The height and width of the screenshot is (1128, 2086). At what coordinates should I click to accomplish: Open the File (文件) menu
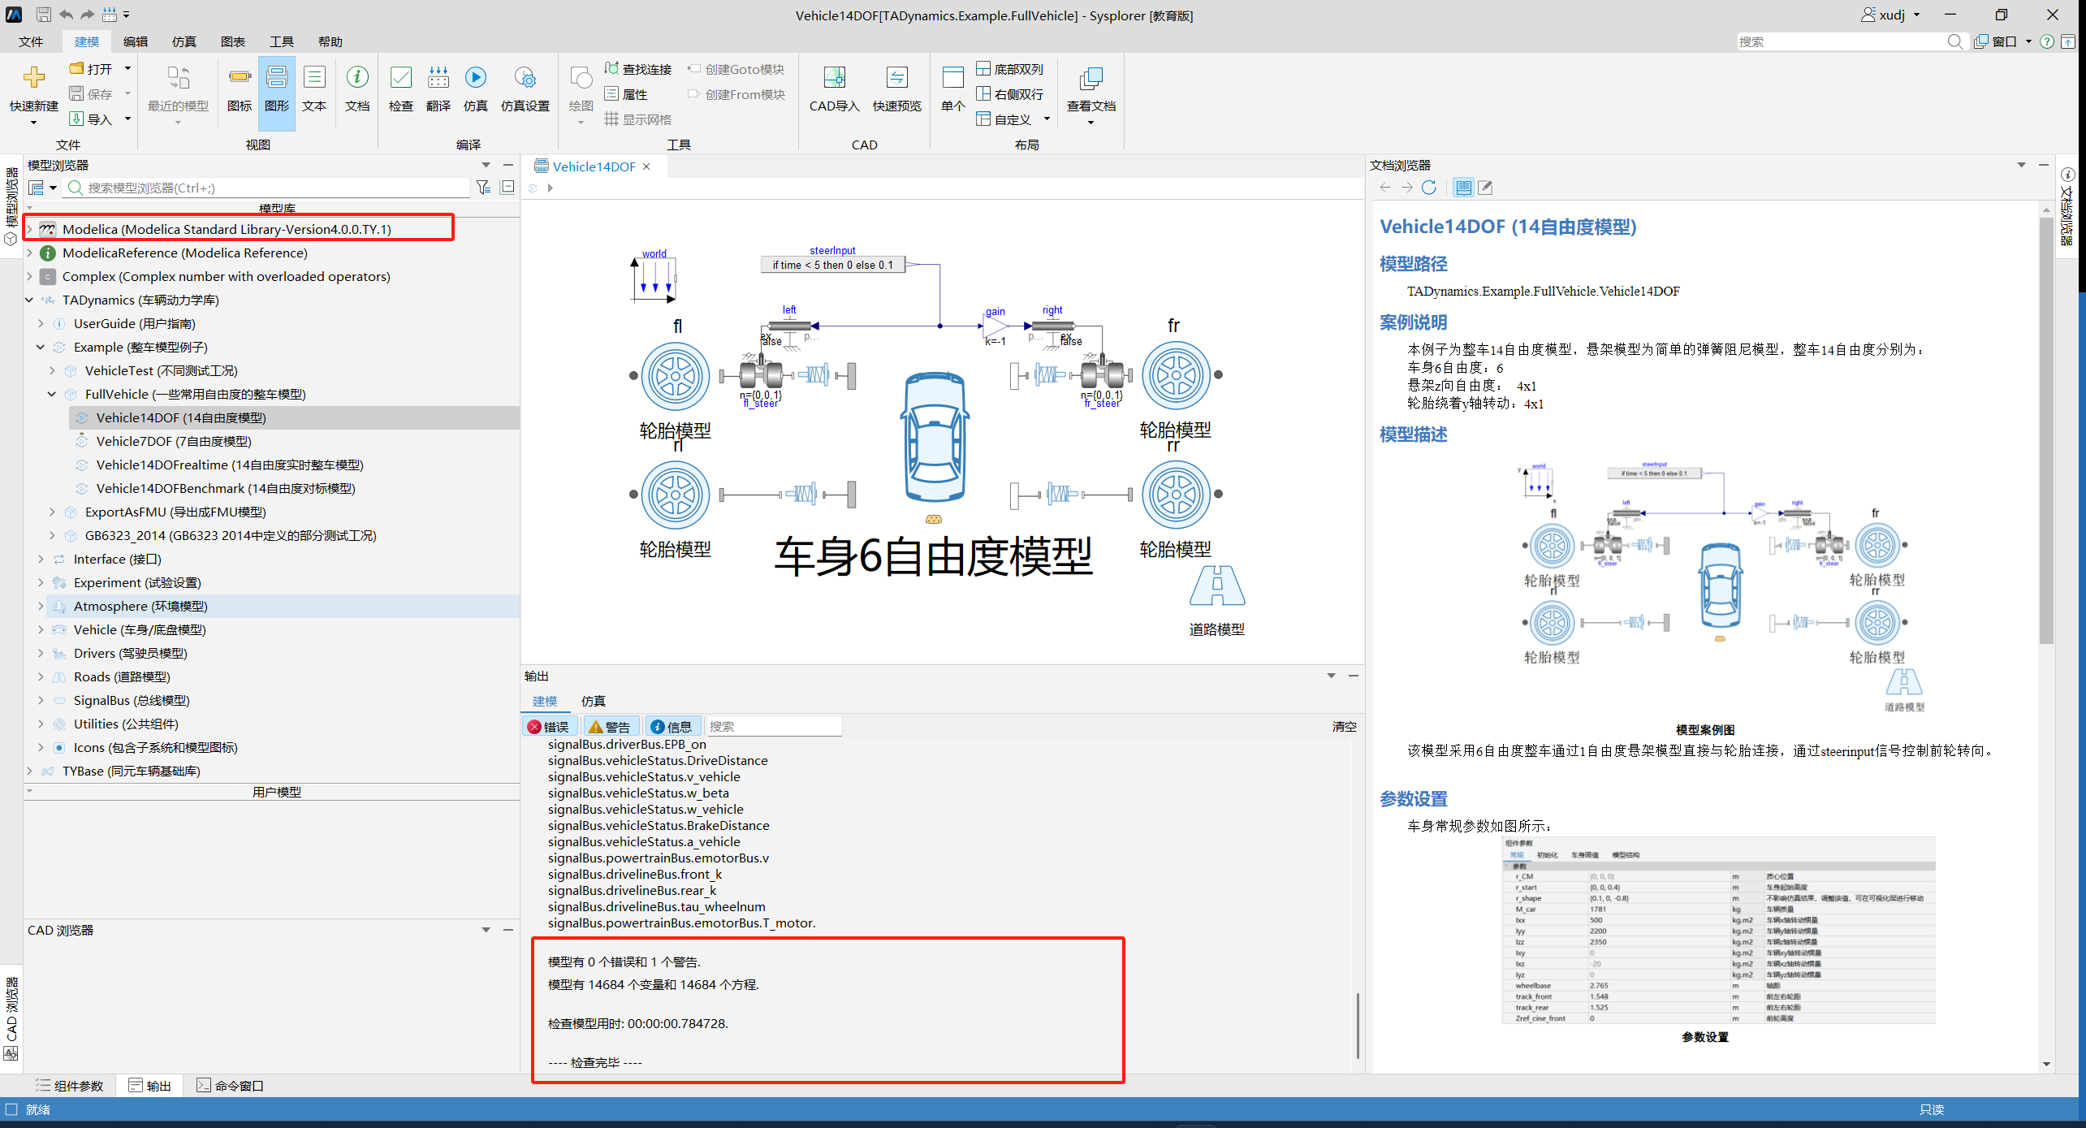click(31, 41)
